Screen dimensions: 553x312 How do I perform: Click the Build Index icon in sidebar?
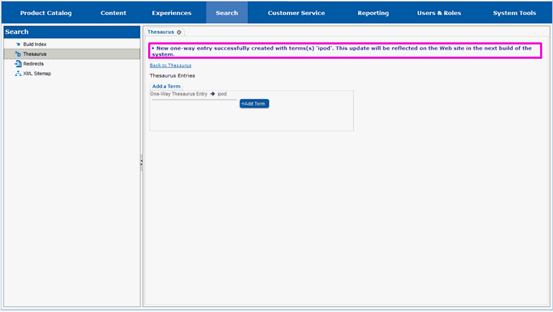click(18, 44)
